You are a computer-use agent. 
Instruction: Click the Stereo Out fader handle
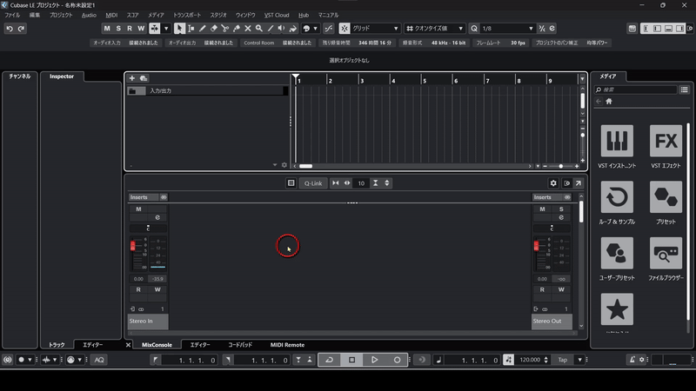click(536, 246)
